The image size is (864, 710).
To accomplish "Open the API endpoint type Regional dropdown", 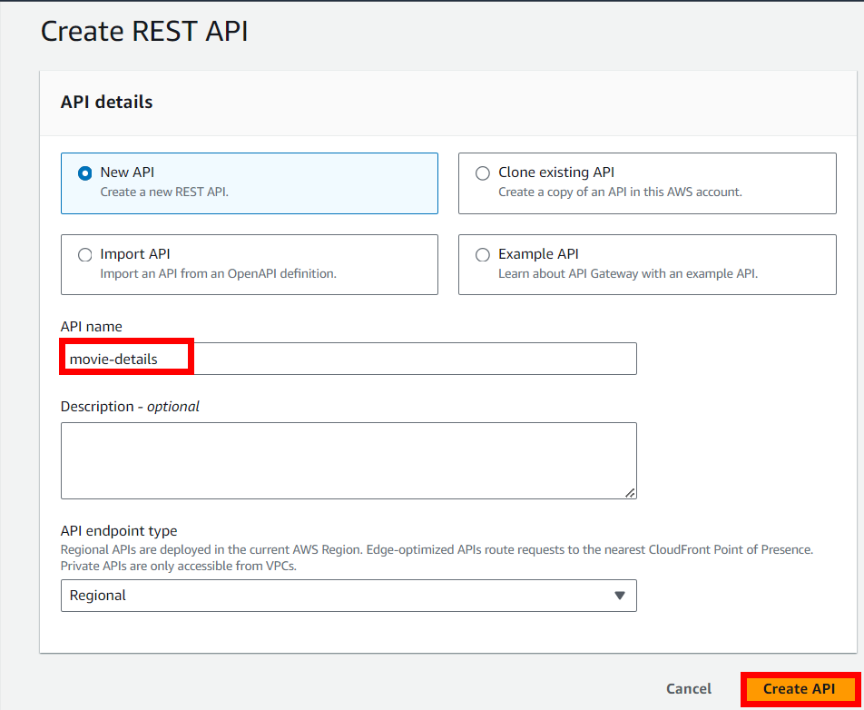I will click(349, 596).
